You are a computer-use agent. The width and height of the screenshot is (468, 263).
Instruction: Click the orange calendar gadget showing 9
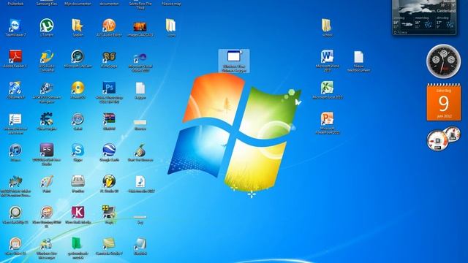[444, 102]
